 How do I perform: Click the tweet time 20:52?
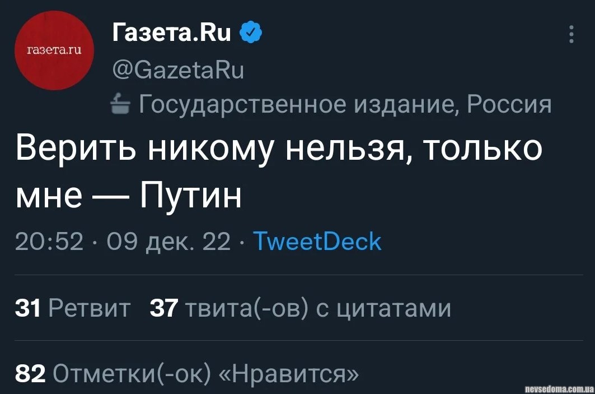(x=49, y=242)
